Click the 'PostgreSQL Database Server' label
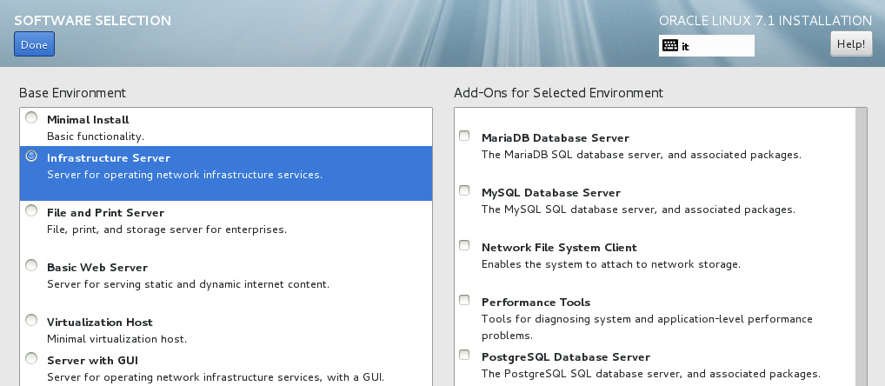This screenshot has height=386, width=885. point(566,356)
